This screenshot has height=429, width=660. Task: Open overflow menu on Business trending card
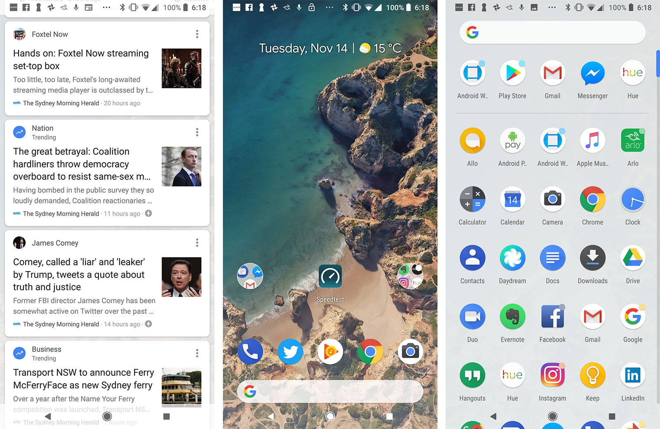[x=197, y=354]
